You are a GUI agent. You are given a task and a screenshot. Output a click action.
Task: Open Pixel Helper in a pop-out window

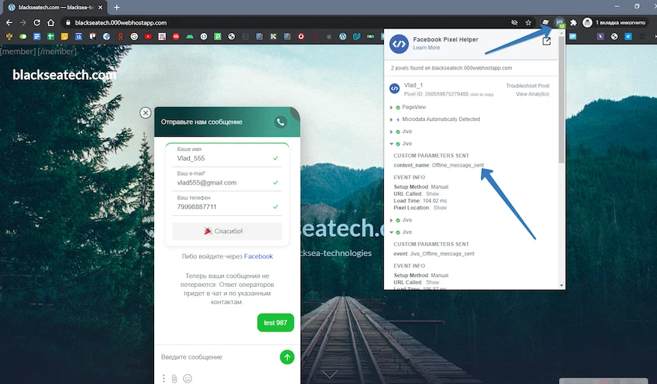click(x=546, y=41)
